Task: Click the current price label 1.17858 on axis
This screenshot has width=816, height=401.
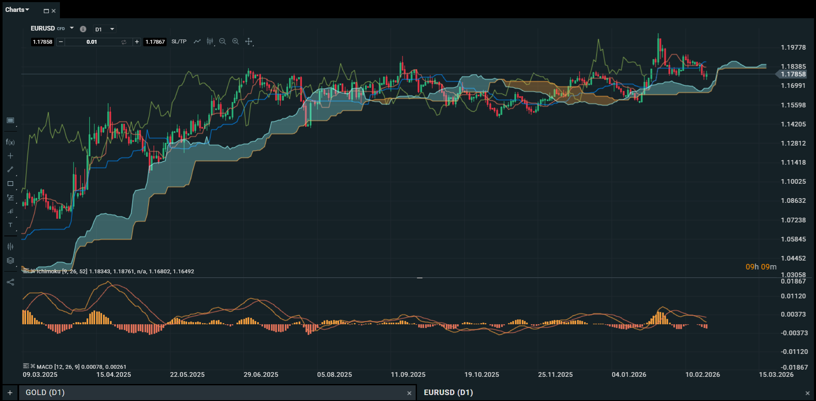Action: click(791, 74)
